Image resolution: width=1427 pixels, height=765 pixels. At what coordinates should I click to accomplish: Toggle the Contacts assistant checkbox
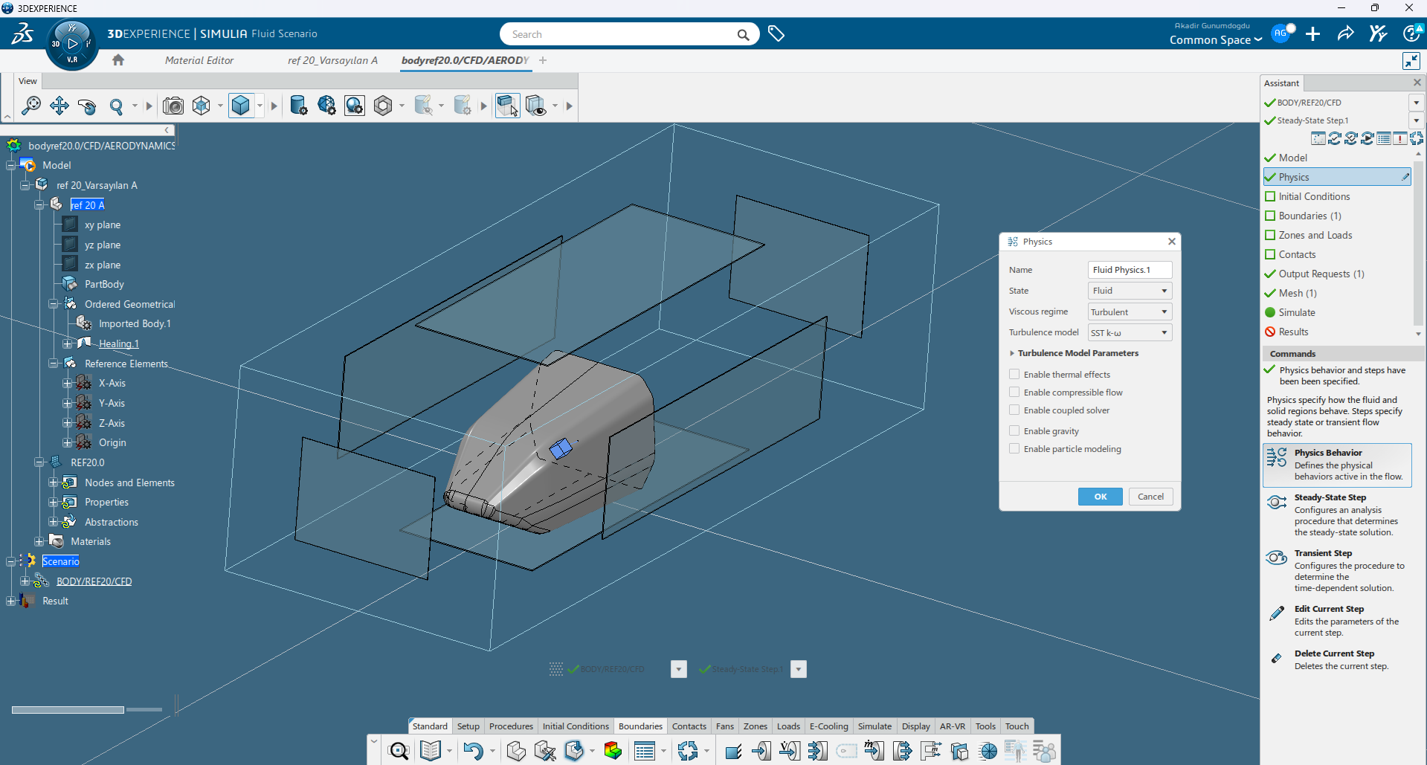tap(1270, 254)
